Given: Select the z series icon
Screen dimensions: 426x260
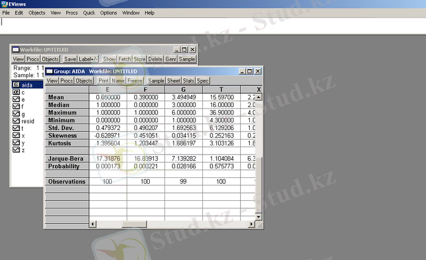Looking at the screenshot, I should pos(16,151).
